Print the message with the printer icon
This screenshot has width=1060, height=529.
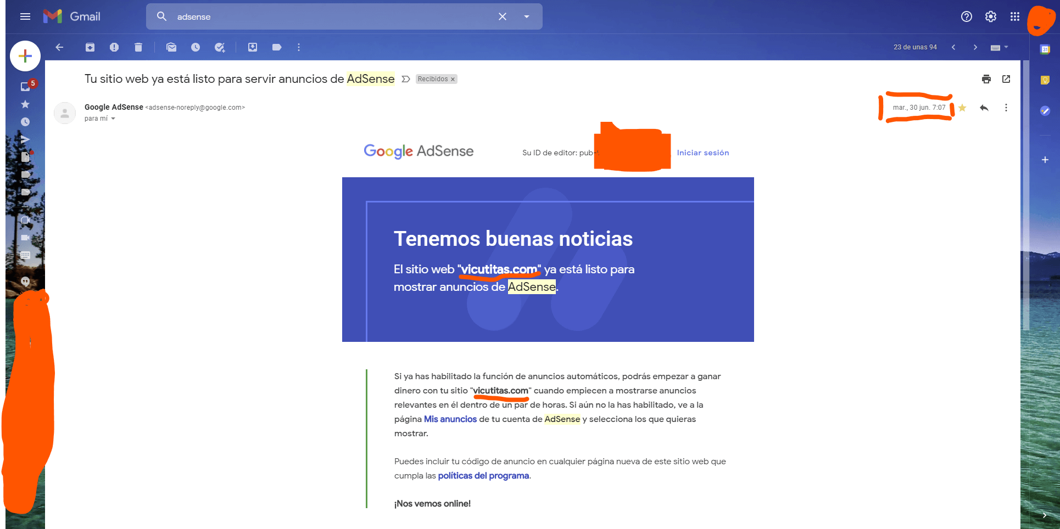point(986,79)
